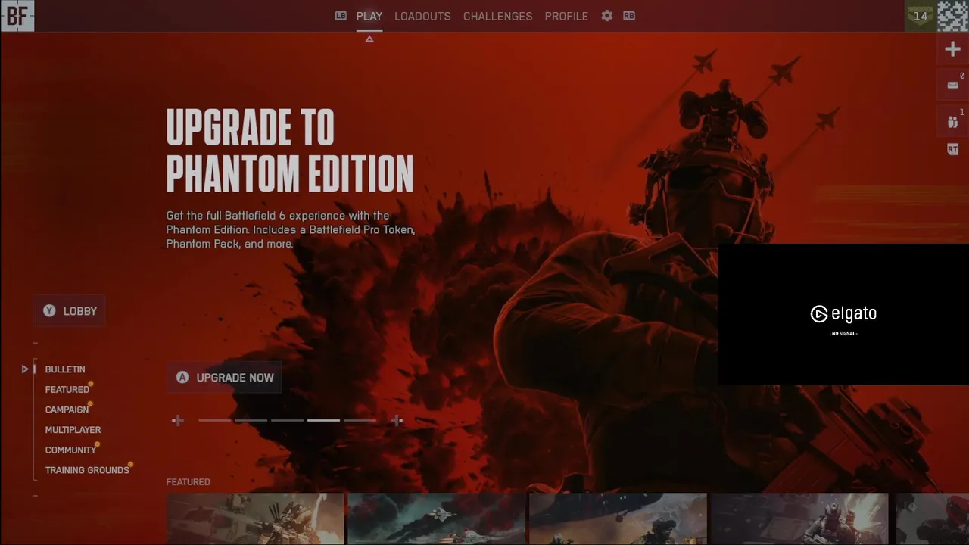Open the player avatar icon

point(953,16)
